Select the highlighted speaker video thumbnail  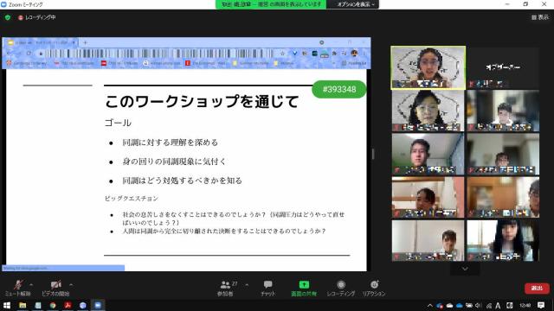click(428, 67)
